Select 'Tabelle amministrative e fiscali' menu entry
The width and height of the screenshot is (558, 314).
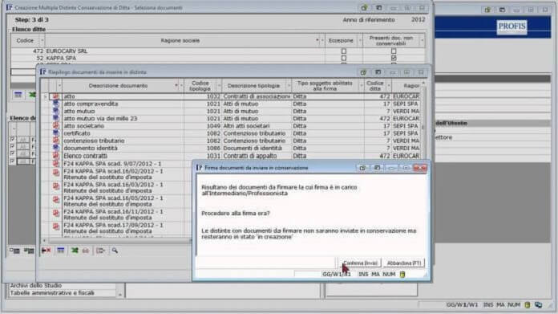tap(52, 293)
